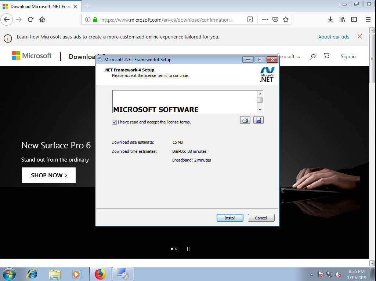Click Sign in on Microsoft page
Image resolution: width=376 pixels, height=281 pixels.
click(348, 56)
